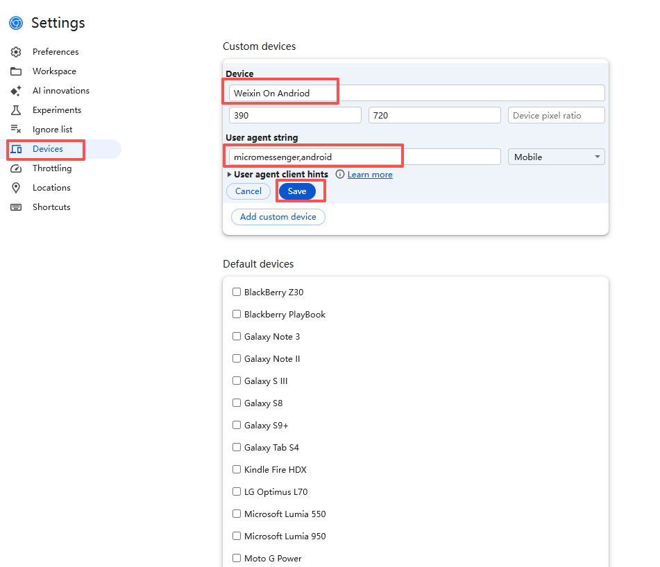
Task: Click the Add custom device button
Action: click(x=278, y=217)
